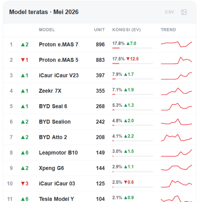Click unit value 355
Viewport: 200px width, 202px height.
tap(100, 91)
